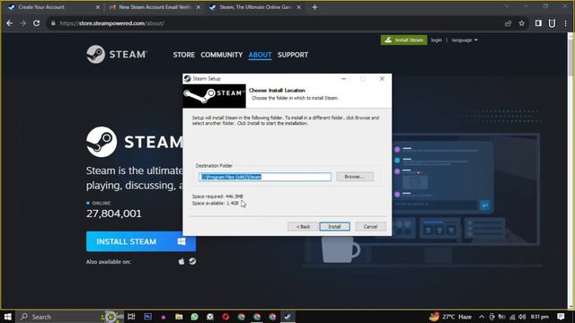The height and width of the screenshot is (323, 575).
Task: Open the notification center icon
Action: pos(561,317)
